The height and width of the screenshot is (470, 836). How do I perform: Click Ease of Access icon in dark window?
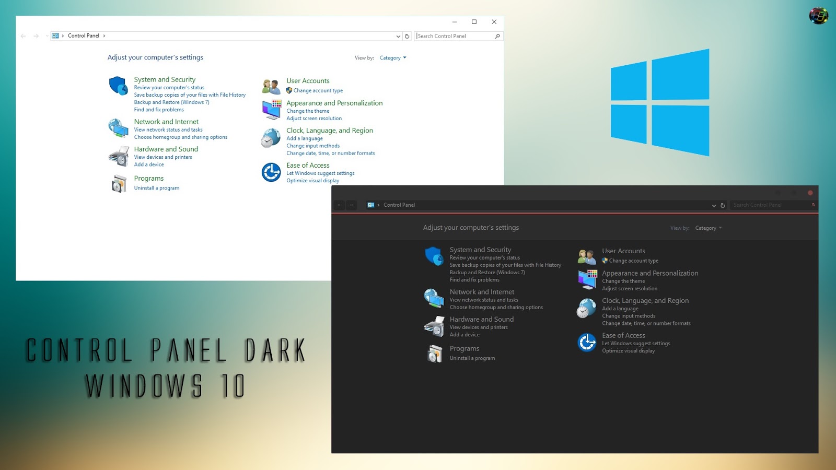tap(587, 343)
